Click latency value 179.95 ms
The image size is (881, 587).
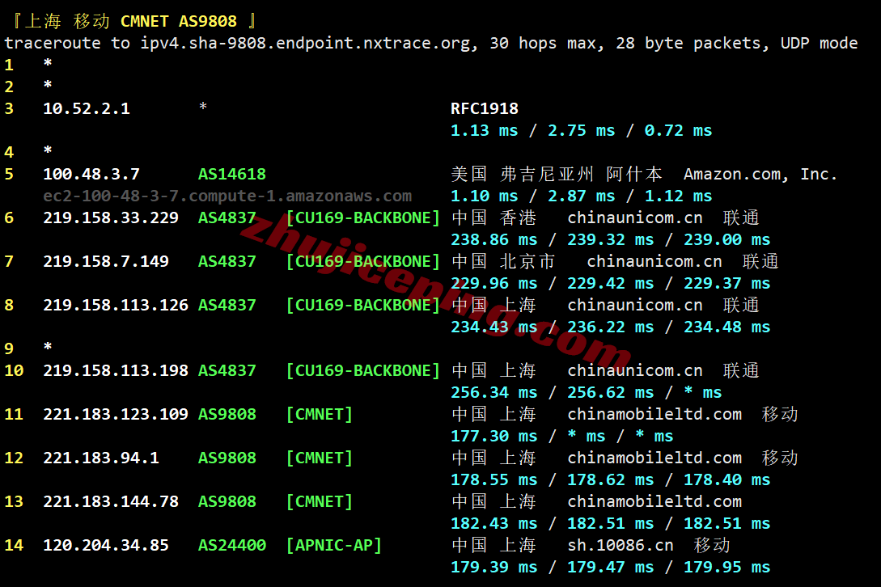[x=726, y=568]
